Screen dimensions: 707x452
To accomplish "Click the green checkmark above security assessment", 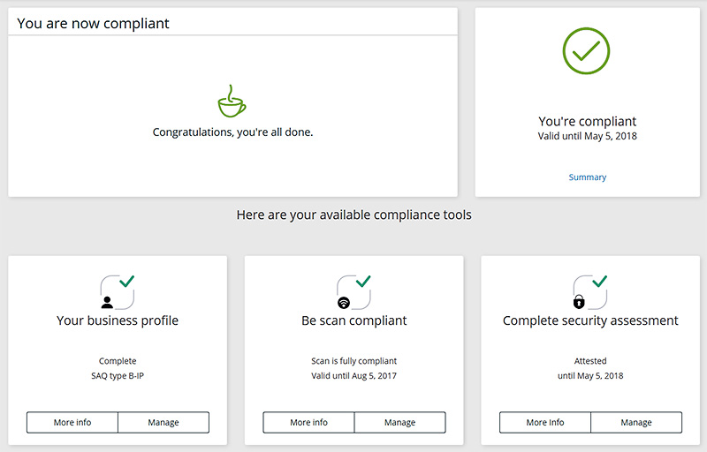I will 600,281.
